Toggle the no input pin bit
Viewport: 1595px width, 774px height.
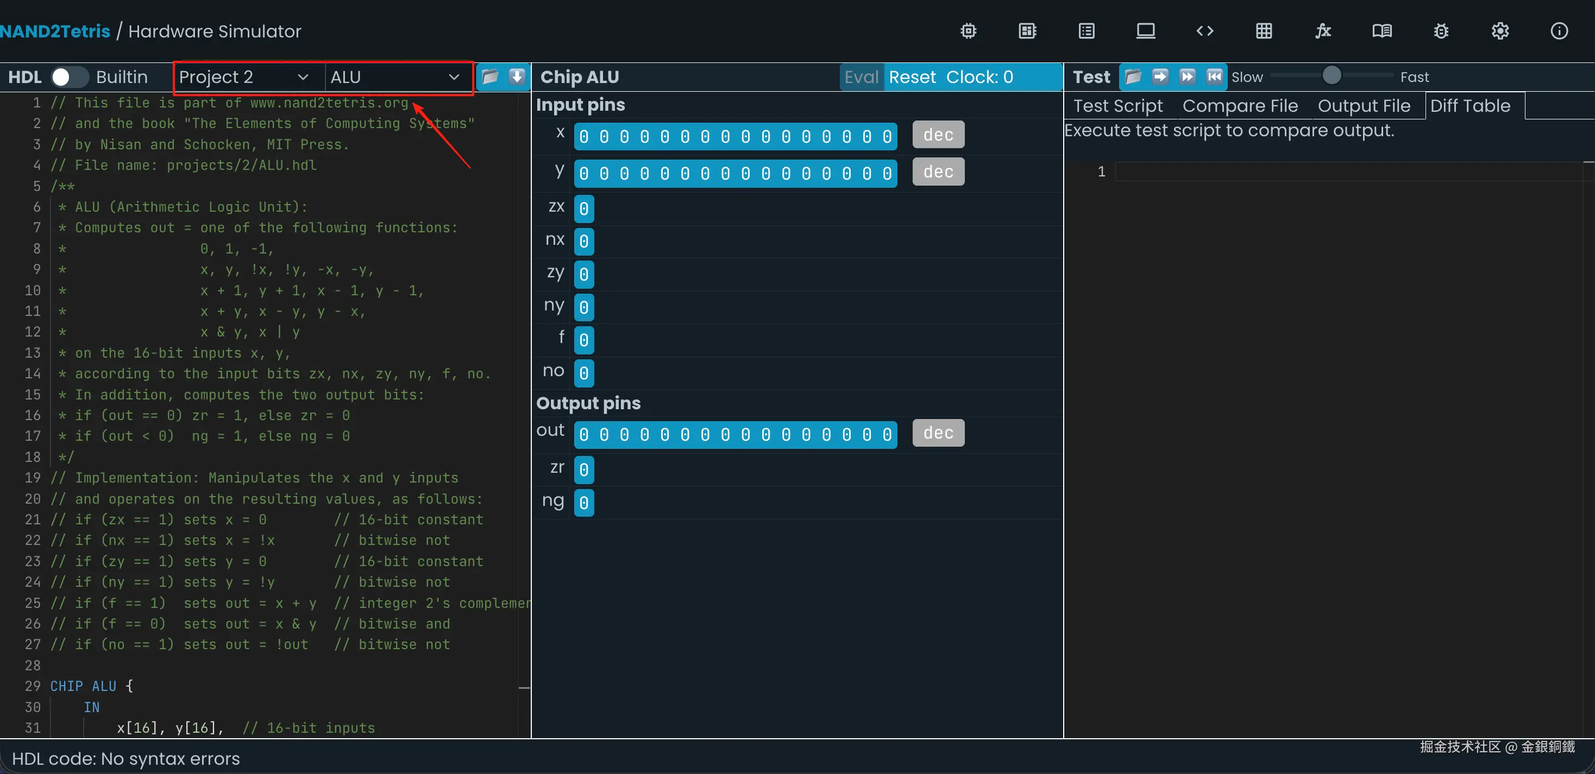[x=583, y=373]
